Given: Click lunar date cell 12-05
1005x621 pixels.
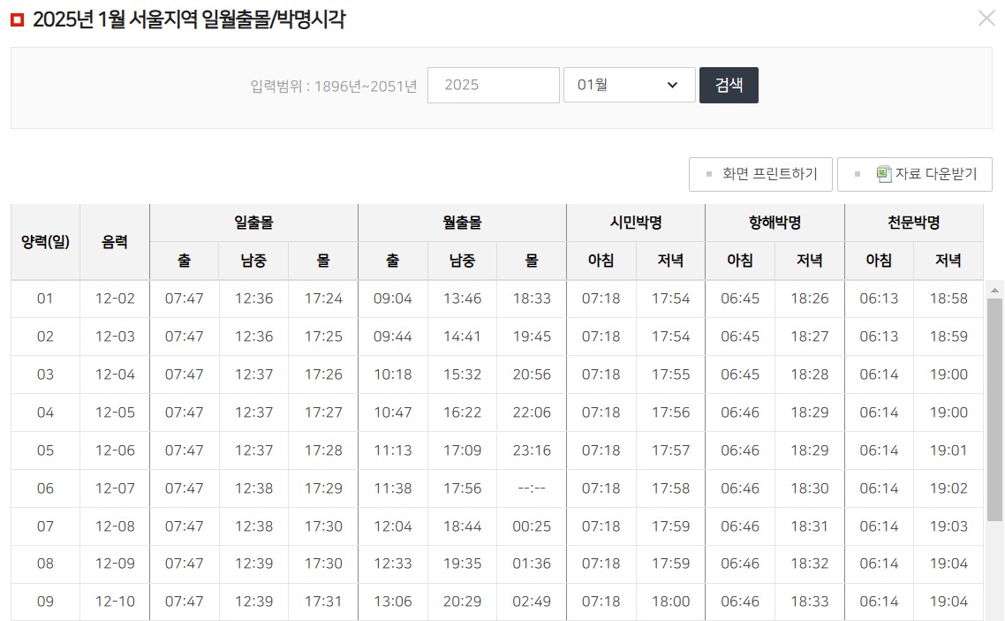Looking at the screenshot, I should point(115,413).
